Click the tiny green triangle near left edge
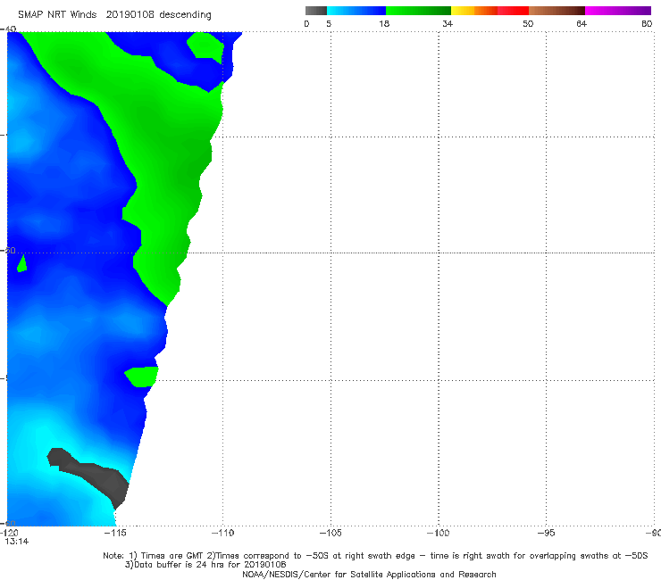 22,264
